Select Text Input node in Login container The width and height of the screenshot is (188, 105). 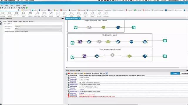click(x=76, y=27)
